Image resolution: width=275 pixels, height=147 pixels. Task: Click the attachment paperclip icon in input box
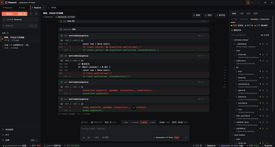pyautogui.click(x=84, y=137)
